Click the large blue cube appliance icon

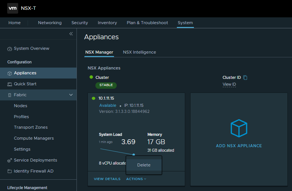(239, 128)
